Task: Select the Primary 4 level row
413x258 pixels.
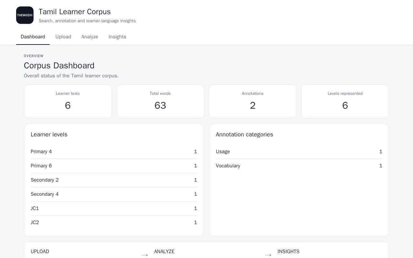Action: (114, 152)
